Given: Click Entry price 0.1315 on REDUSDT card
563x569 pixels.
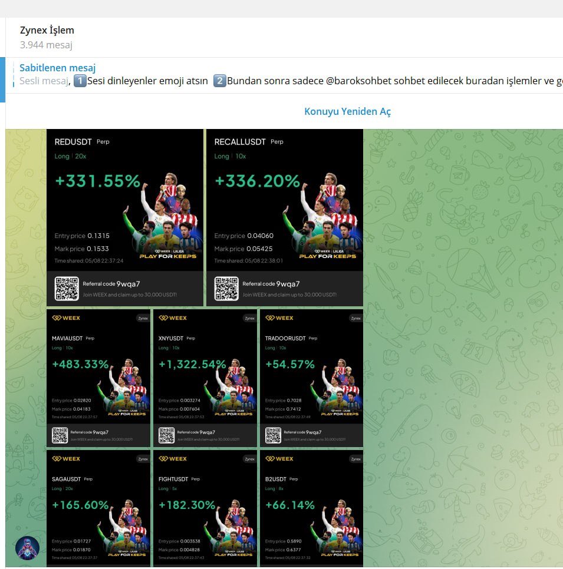Looking at the screenshot, I should tap(82, 236).
